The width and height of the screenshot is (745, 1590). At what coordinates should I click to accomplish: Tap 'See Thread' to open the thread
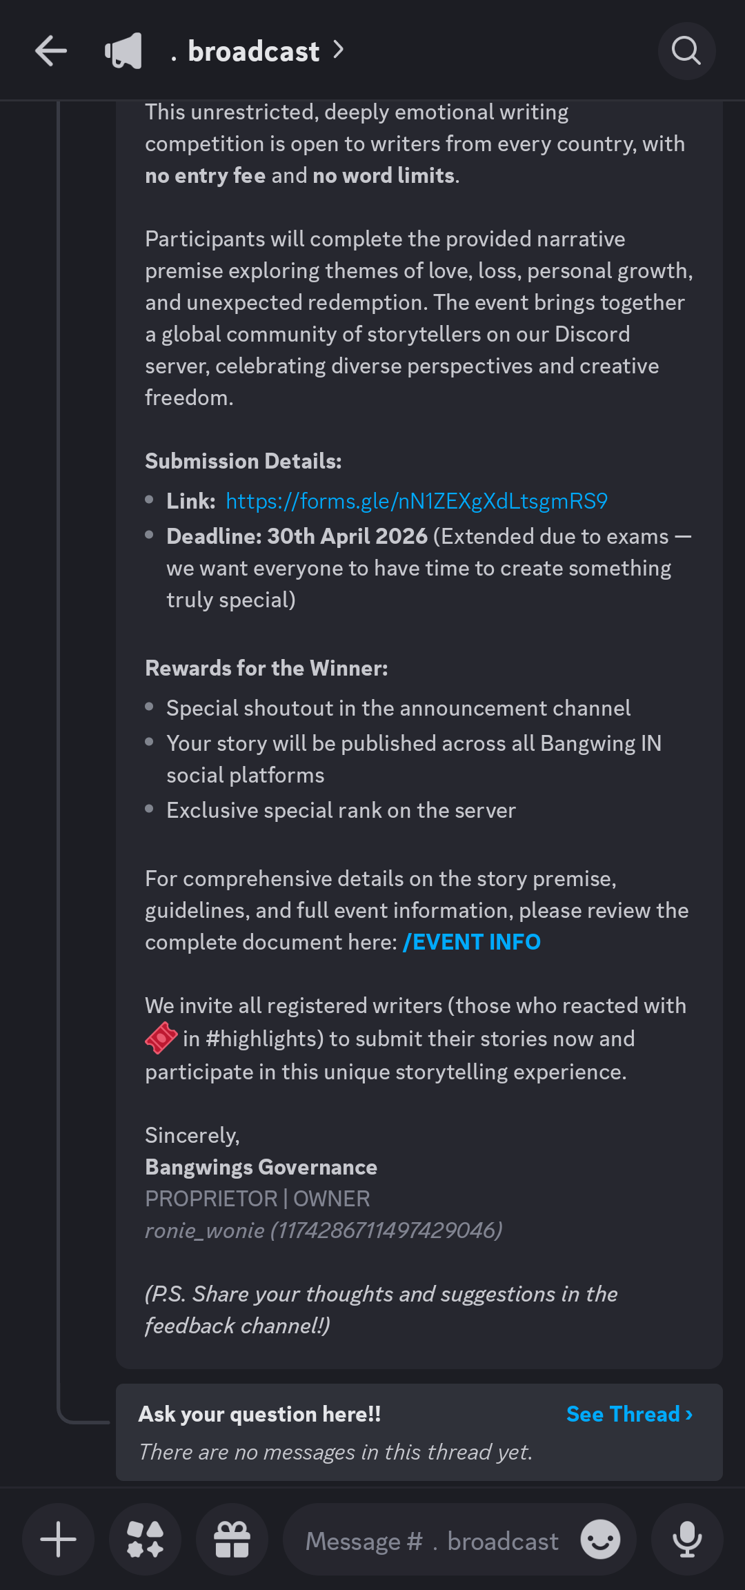point(628,1413)
